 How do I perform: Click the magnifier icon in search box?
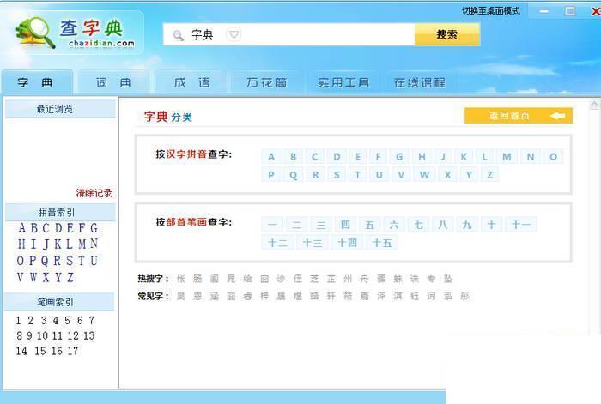[178, 35]
